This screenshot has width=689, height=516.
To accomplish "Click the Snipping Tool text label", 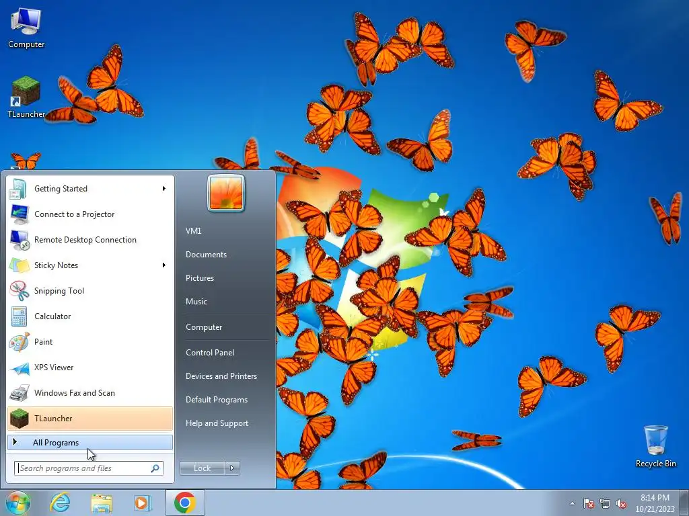I will 59,291.
